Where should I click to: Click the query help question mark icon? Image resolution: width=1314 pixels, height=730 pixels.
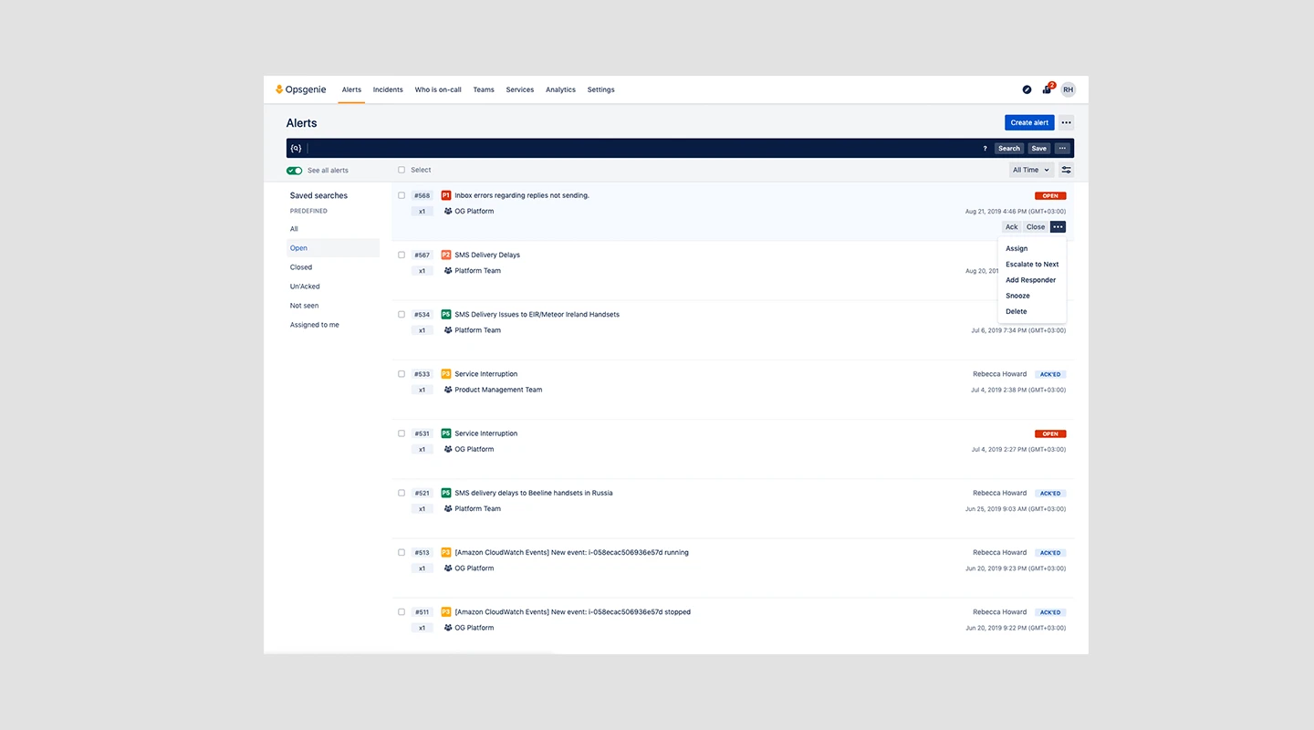(985, 149)
